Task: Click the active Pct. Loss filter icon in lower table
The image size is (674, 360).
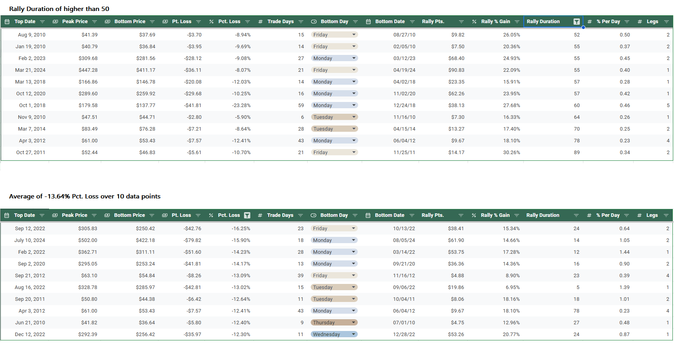Action: 247,215
